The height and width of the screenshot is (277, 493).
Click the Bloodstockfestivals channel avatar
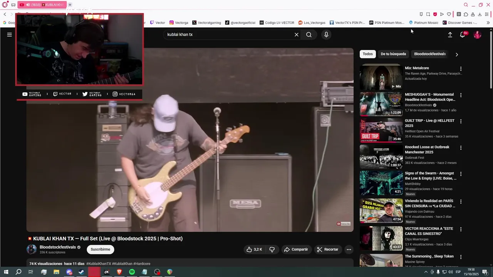(31, 249)
